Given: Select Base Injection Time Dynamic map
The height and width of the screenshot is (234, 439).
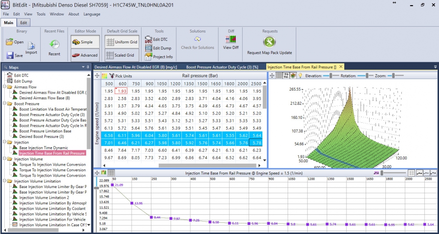Looking at the screenshot, I should (x=44, y=148).
